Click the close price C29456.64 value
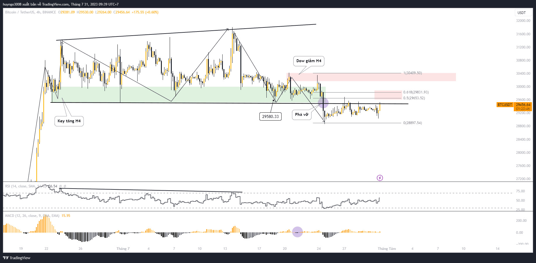The height and width of the screenshot is (263, 536). [x=122, y=12]
